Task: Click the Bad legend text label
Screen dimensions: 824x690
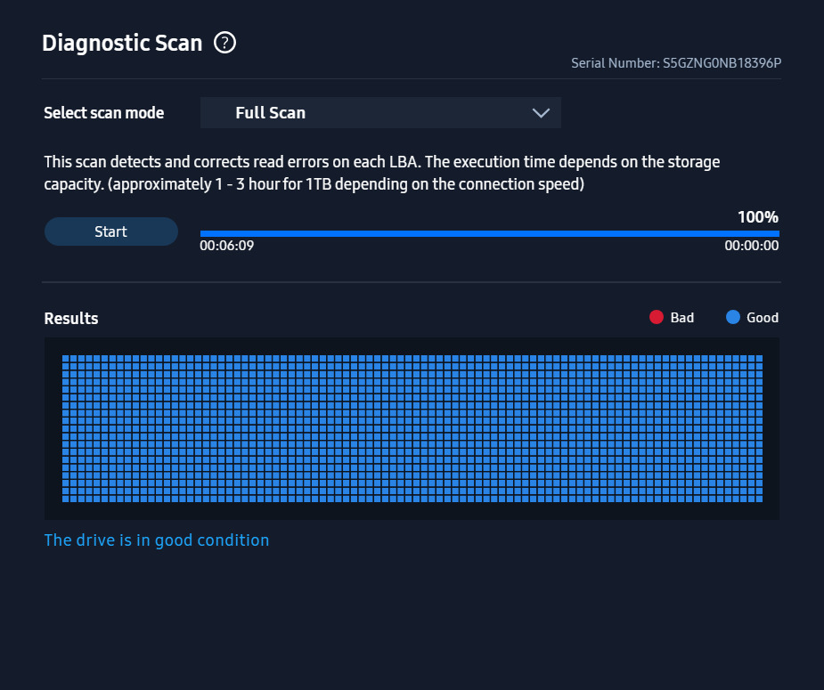Action: [x=682, y=318]
